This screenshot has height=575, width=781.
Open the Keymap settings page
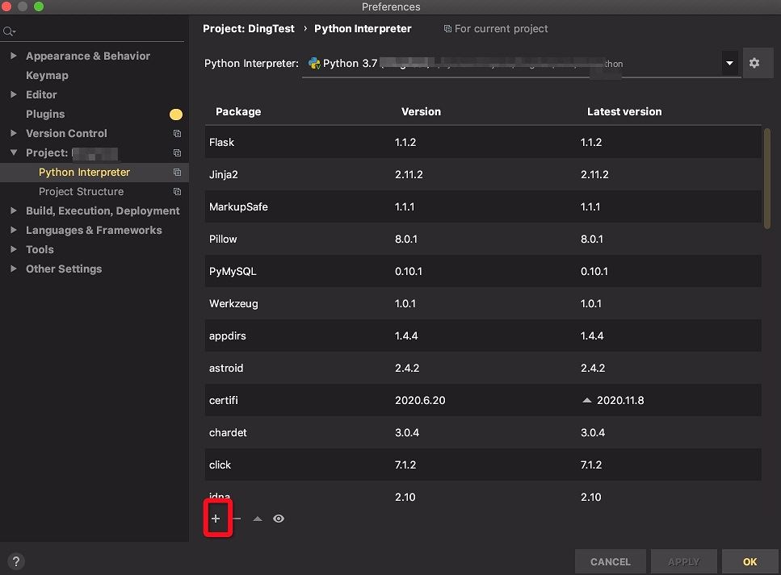(x=48, y=75)
